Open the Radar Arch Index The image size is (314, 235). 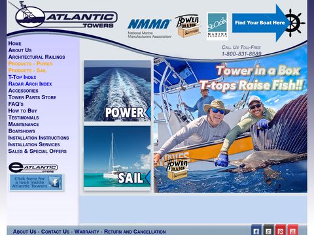tap(30, 84)
